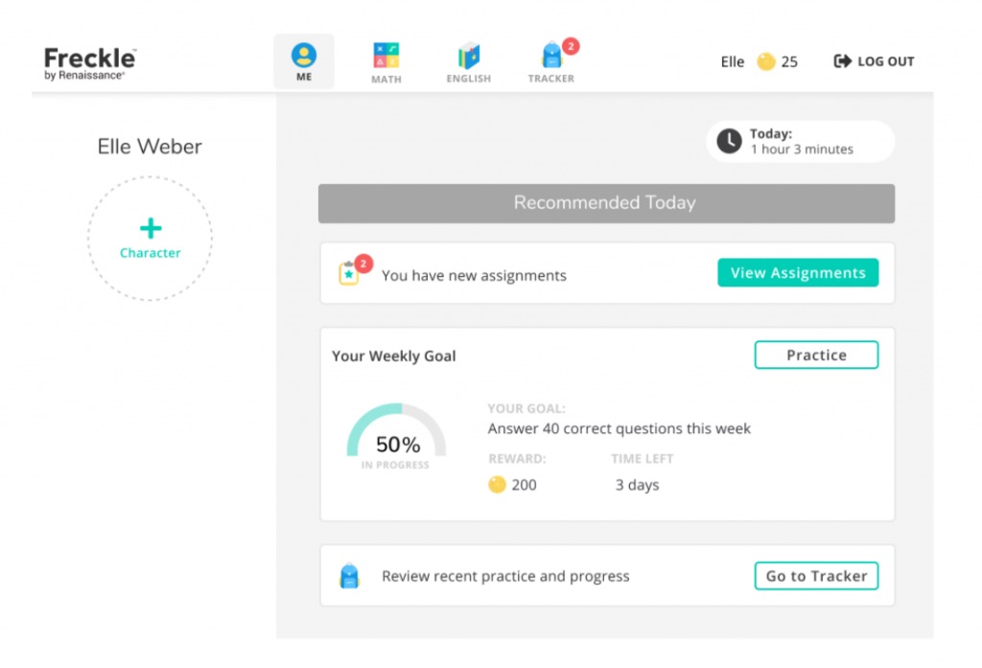This screenshot has width=982, height=668.
Task: Click the backpack icon beside Review recent practice
Action: (x=349, y=576)
